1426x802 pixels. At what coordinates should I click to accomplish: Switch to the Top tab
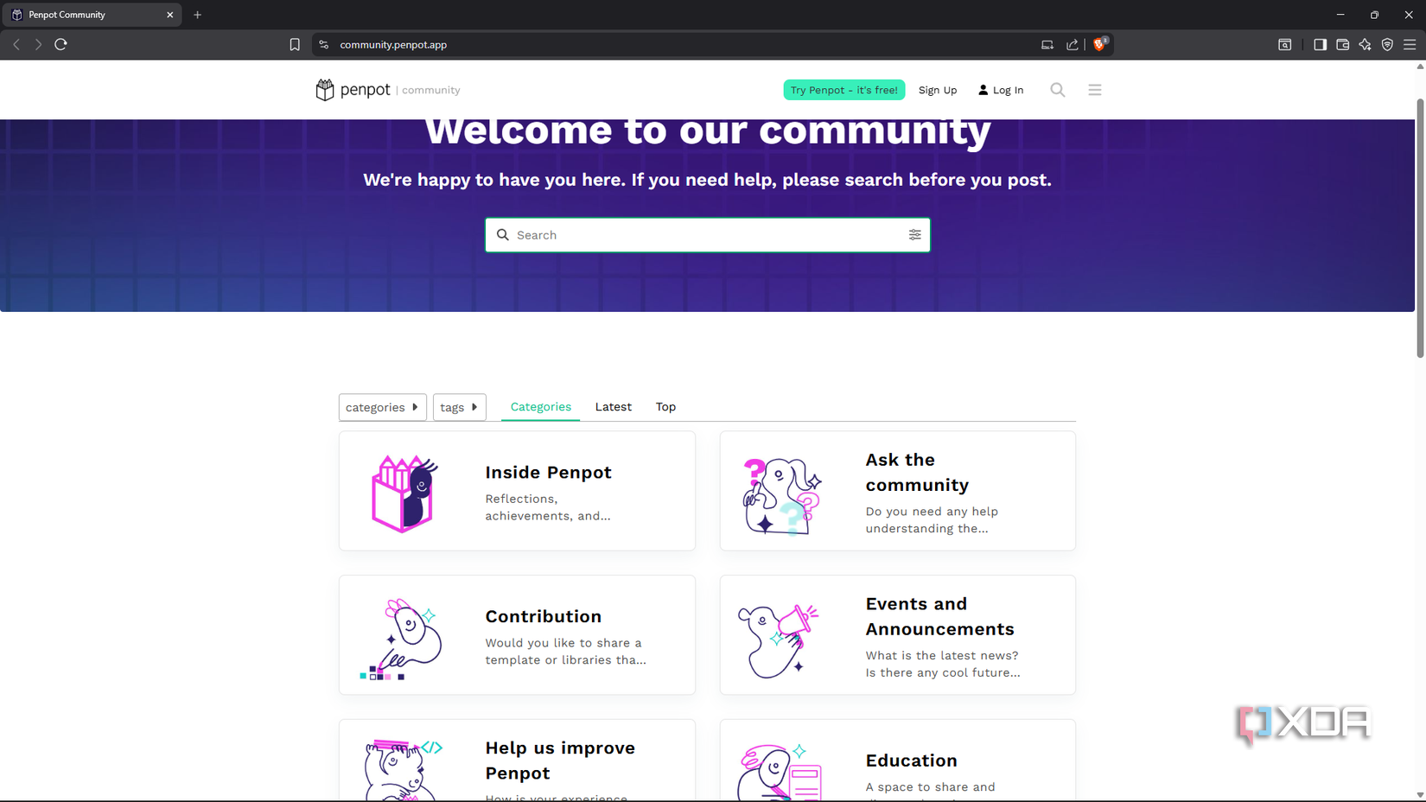coord(665,406)
